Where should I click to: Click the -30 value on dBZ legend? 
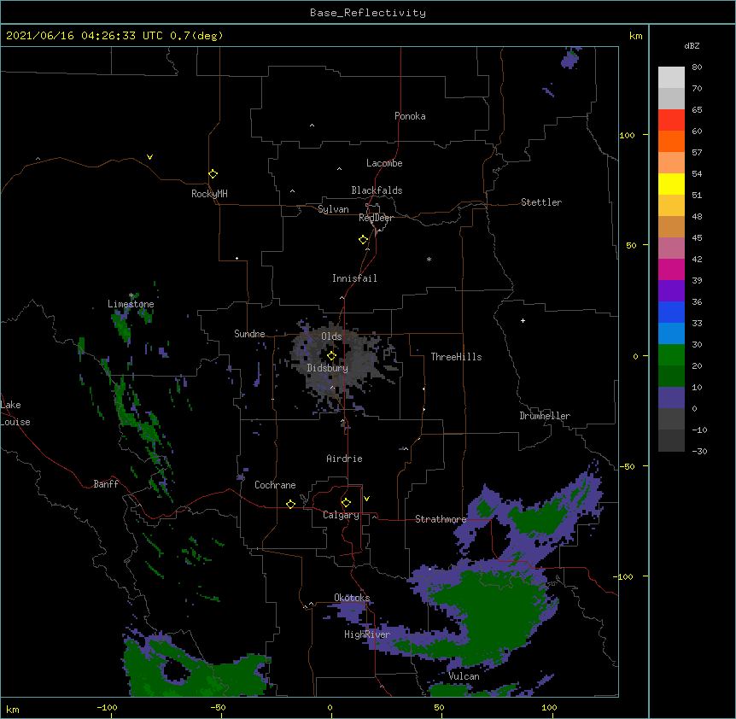click(x=699, y=452)
